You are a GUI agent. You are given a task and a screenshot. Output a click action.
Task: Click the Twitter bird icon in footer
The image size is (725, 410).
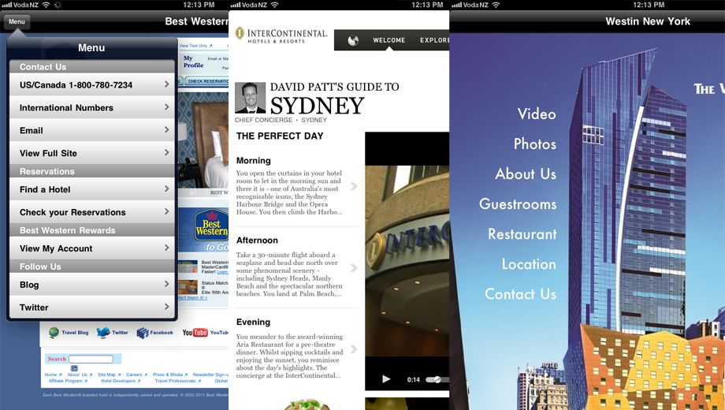tap(103, 332)
